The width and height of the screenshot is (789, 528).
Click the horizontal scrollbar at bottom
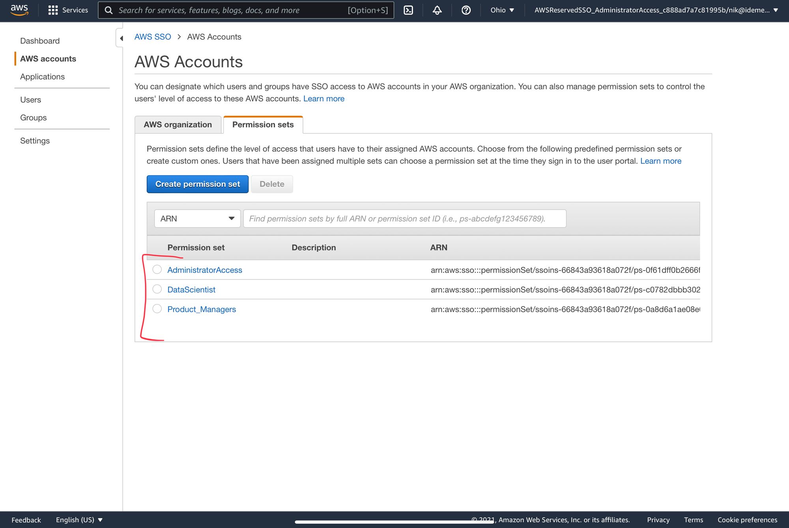(x=394, y=522)
